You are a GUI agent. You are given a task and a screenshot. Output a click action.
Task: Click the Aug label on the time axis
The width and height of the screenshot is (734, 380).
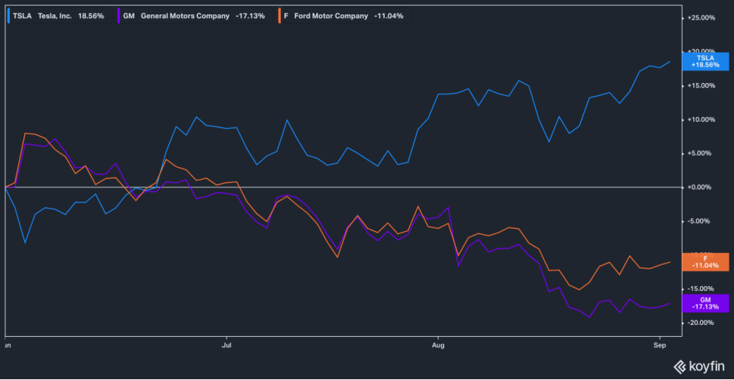438,344
